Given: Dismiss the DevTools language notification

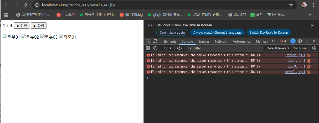Looking at the screenshot, I should pos(312,25).
